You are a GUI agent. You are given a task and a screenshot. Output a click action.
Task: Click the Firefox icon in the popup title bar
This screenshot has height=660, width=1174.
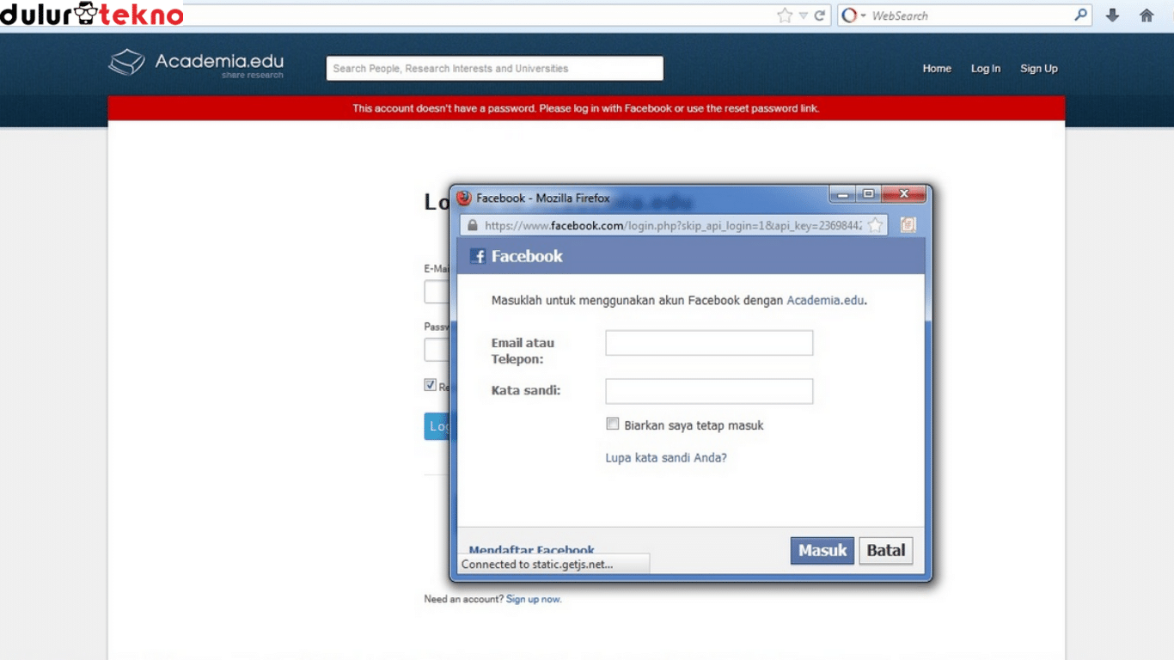click(464, 198)
